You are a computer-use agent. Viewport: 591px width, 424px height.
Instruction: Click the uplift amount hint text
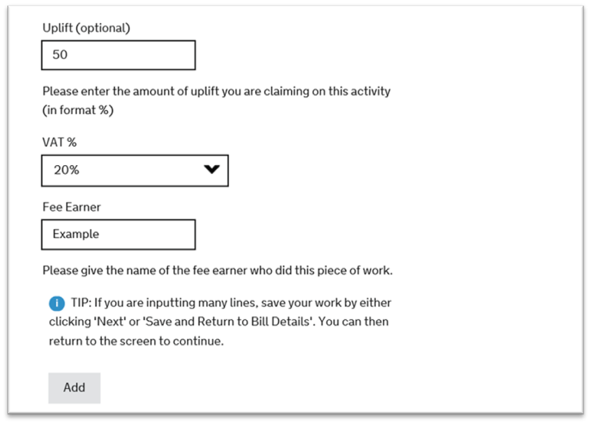(x=216, y=91)
